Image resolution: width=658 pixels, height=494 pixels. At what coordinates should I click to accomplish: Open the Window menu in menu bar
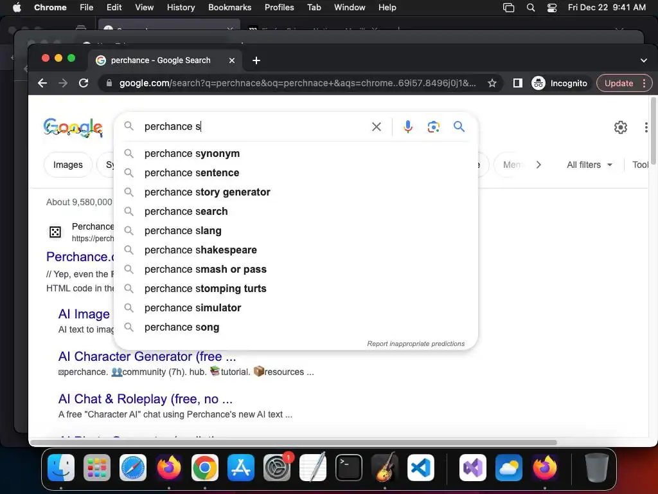[350, 8]
